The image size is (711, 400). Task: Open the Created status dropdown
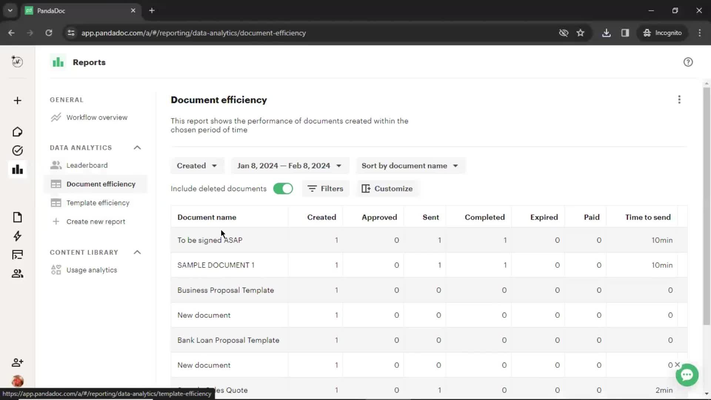point(197,166)
